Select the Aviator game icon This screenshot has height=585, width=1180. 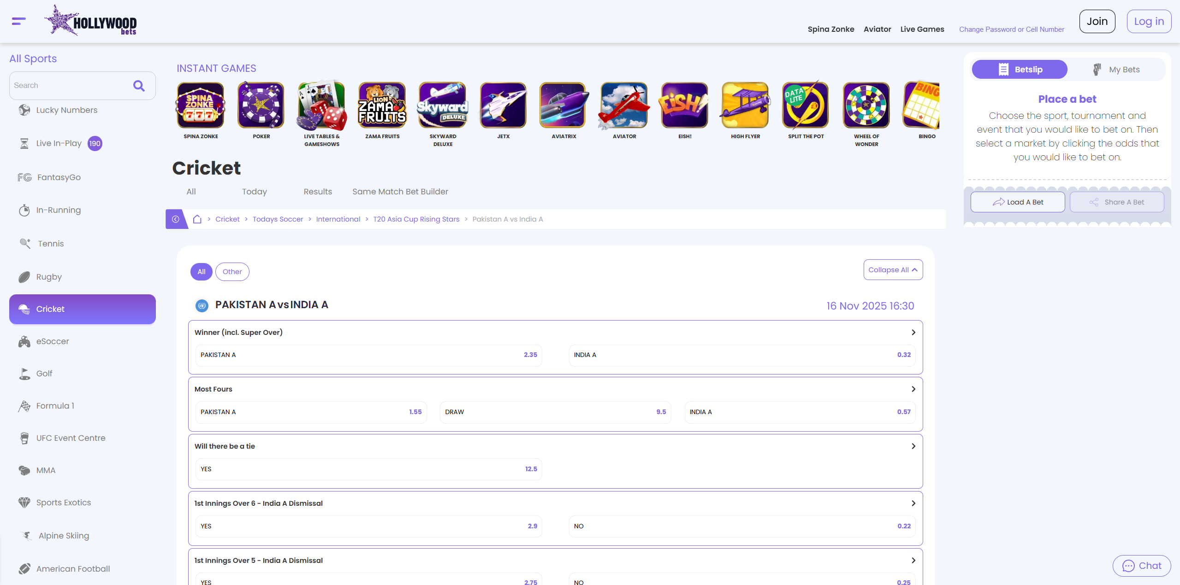[623, 105]
